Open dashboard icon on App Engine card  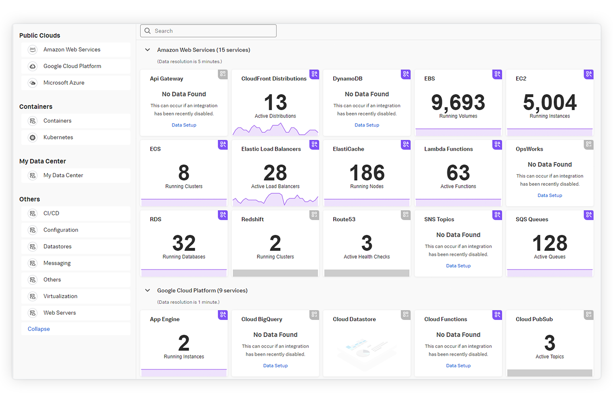click(223, 315)
